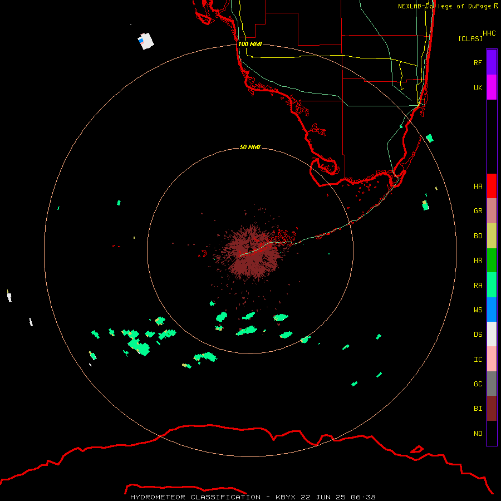Click the BD legend label

[x=478, y=236]
